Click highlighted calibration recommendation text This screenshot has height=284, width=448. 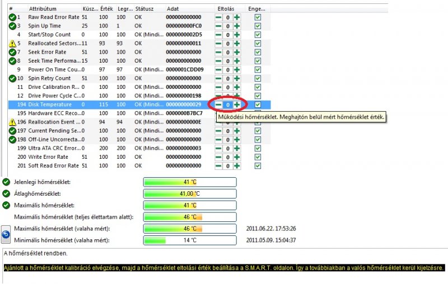224,268
